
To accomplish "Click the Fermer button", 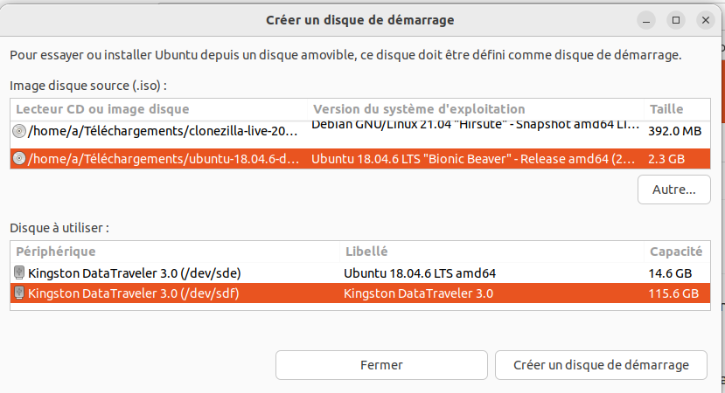I will (x=381, y=365).
